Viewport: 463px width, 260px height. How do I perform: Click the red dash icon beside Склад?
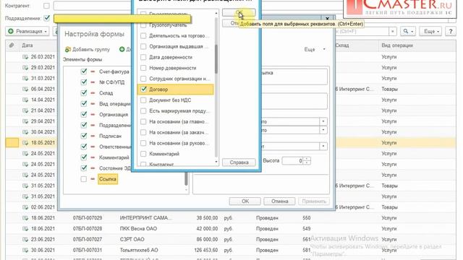[x=93, y=93]
